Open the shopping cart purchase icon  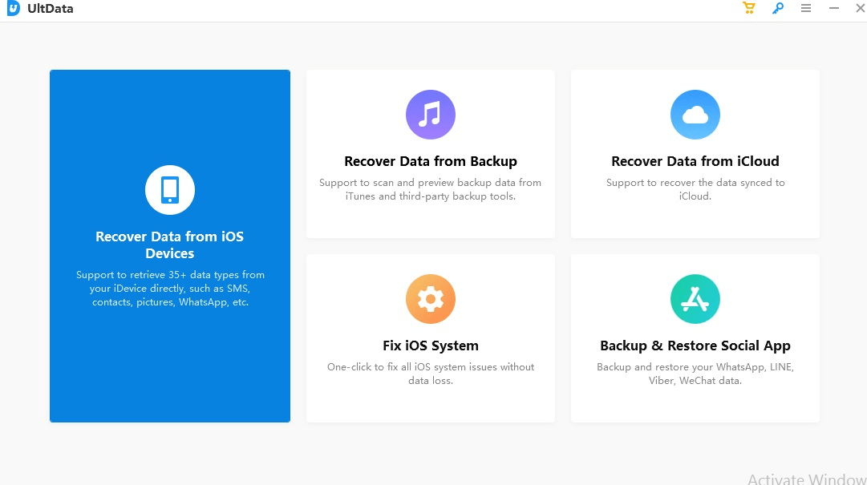(x=748, y=8)
